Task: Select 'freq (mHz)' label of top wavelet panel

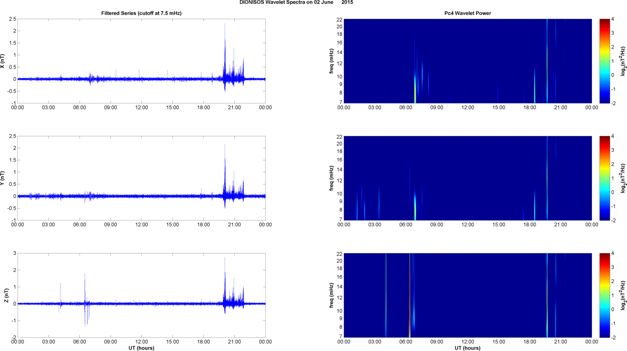Action: pos(331,61)
